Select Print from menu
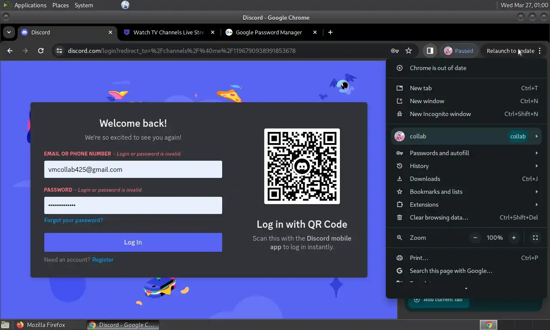 466,258
